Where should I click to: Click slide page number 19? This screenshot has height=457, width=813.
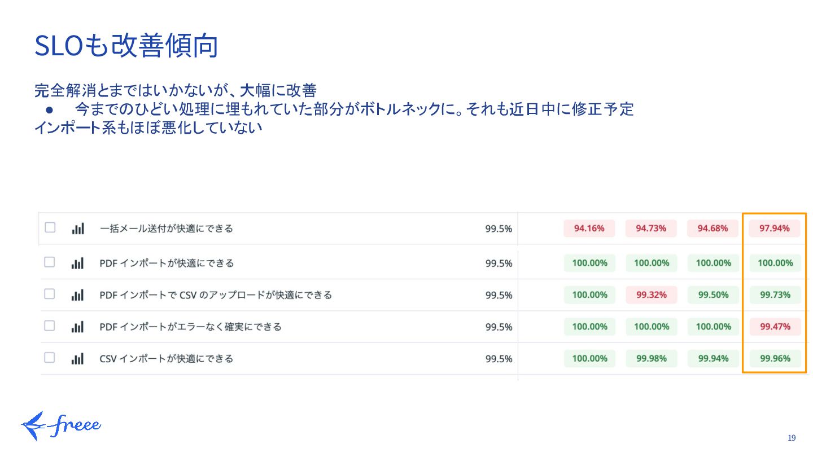point(792,438)
